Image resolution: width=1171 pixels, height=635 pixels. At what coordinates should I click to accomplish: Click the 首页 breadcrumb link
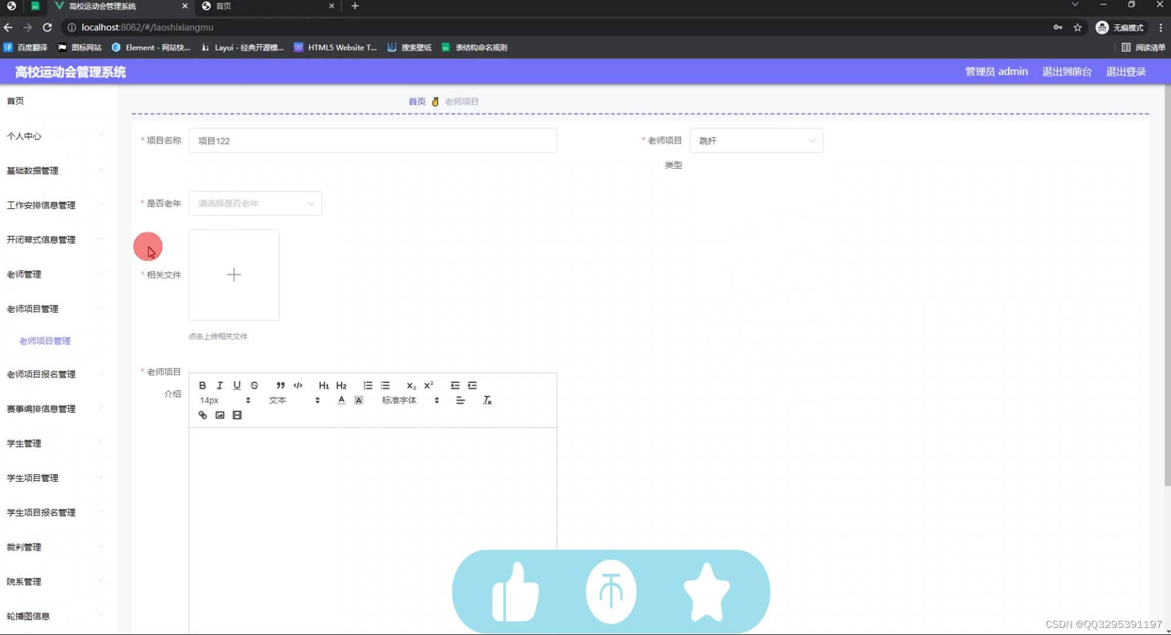tap(417, 101)
